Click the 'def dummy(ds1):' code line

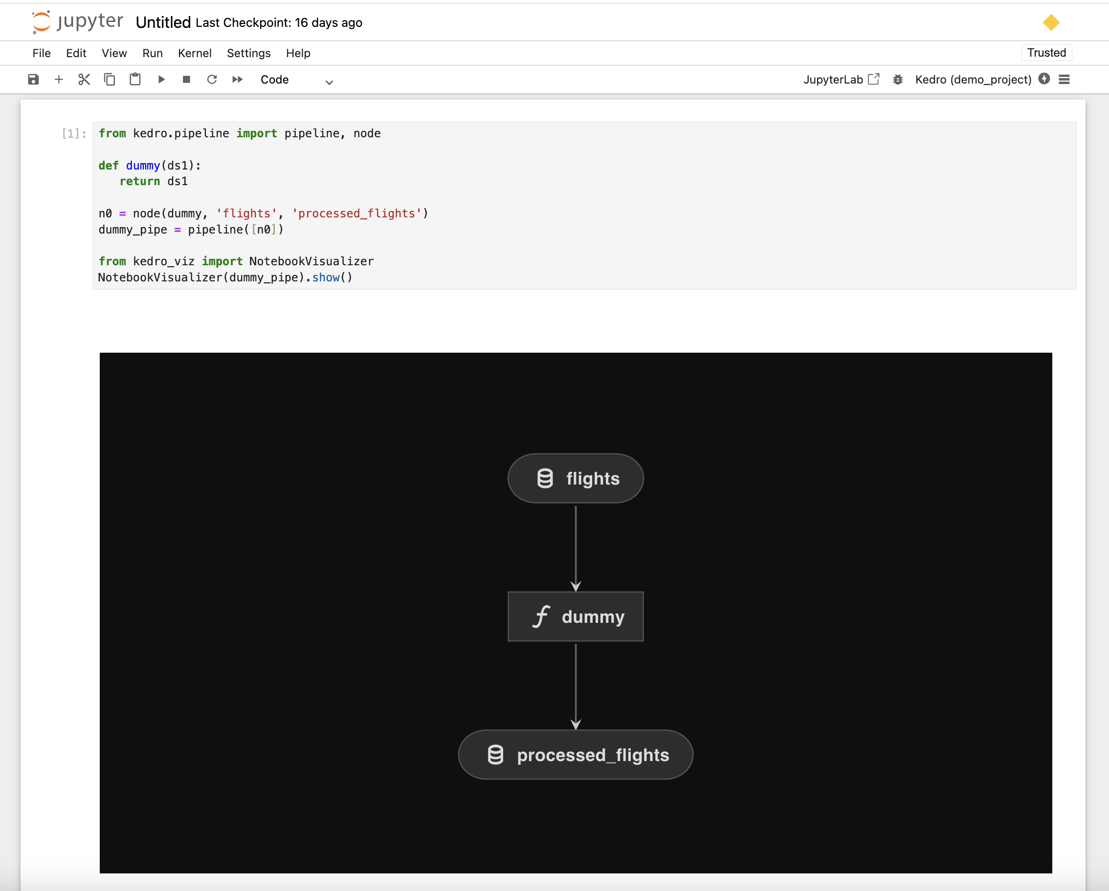pyautogui.click(x=150, y=166)
